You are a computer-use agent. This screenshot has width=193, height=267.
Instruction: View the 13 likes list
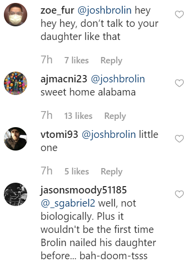(78, 116)
